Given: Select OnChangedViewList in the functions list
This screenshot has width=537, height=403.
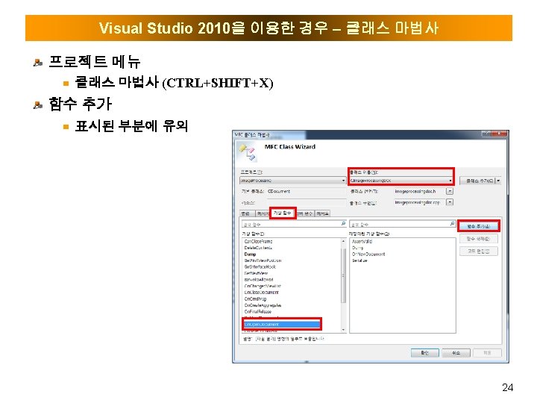Looking at the screenshot, I should click(263, 286).
